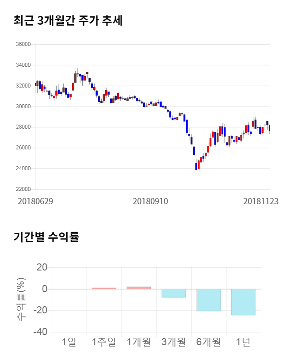Click the 20180629 start date label
This screenshot has width=283, height=358.
pos(35,201)
